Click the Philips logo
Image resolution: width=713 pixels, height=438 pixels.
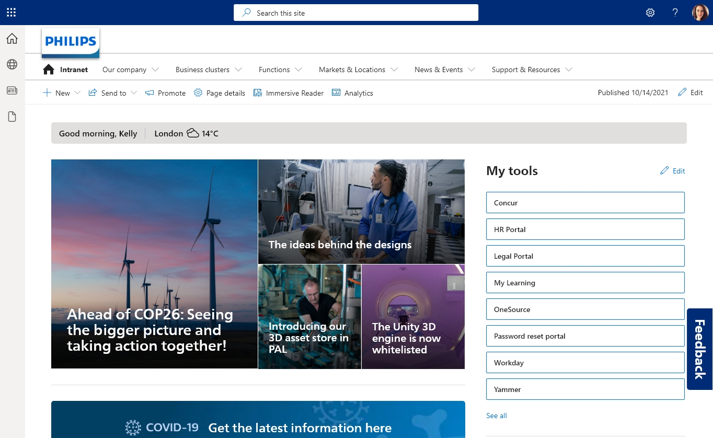click(71, 42)
